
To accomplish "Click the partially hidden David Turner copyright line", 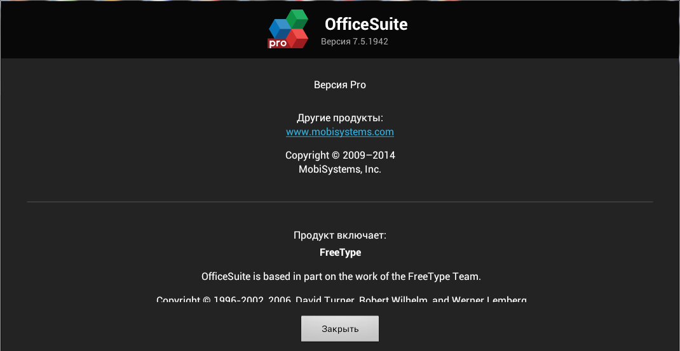I will (x=341, y=298).
